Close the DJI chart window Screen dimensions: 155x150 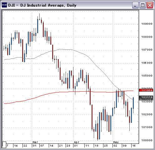(150, 5)
